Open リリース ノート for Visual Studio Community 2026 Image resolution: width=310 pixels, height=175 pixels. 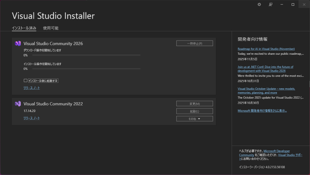(32, 88)
